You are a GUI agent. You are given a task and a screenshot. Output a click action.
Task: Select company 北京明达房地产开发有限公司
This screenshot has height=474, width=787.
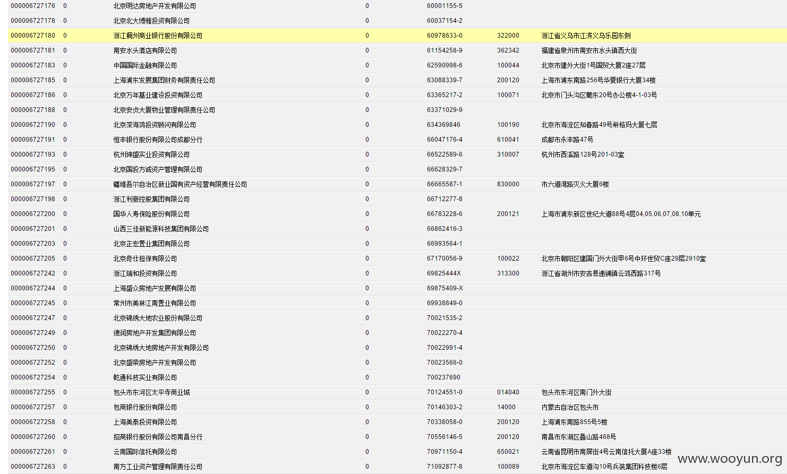(155, 6)
